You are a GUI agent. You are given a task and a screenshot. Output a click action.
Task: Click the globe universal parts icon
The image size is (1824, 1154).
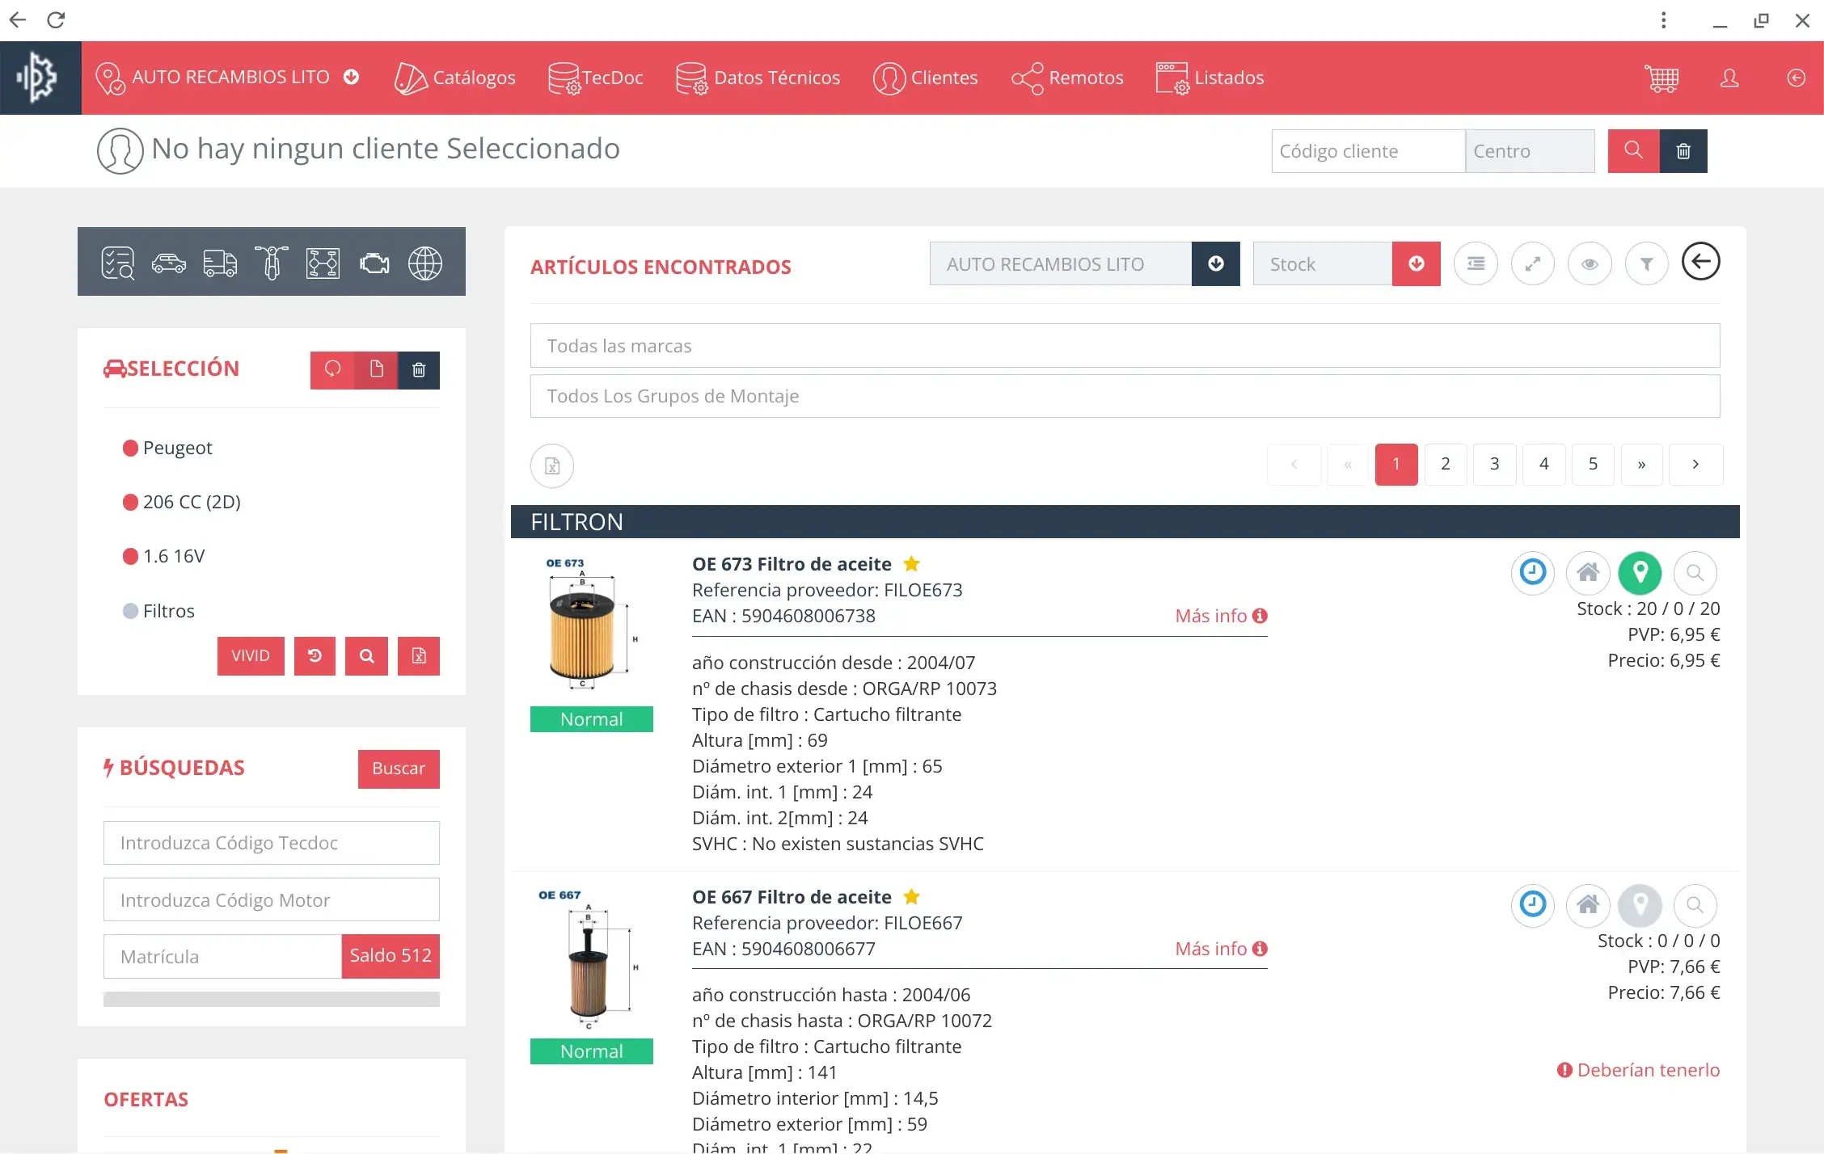(x=425, y=263)
